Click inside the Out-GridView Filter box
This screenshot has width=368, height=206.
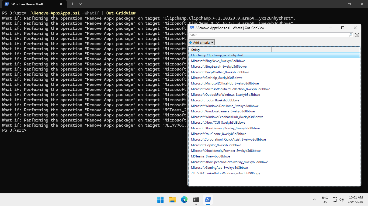tap(271, 35)
